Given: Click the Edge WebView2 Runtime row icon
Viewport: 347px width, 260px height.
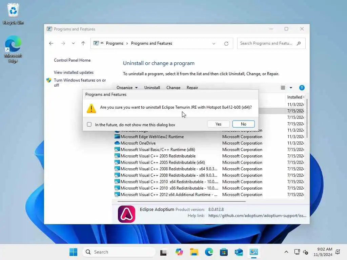Looking at the screenshot, I should [x=117, y=137].
